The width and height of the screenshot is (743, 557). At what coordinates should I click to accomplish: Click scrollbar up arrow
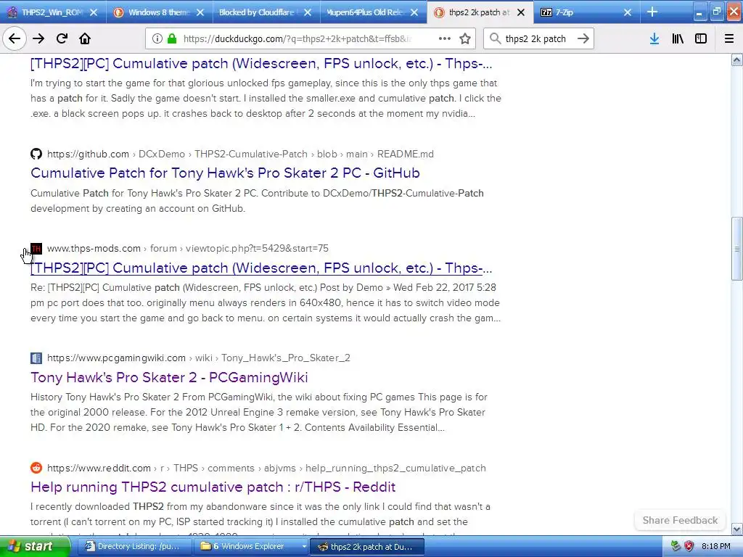(737, 59)
